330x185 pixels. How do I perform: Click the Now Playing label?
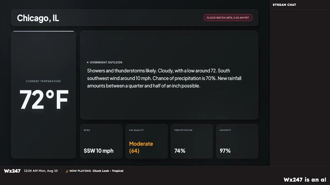(x=80, y=171)
